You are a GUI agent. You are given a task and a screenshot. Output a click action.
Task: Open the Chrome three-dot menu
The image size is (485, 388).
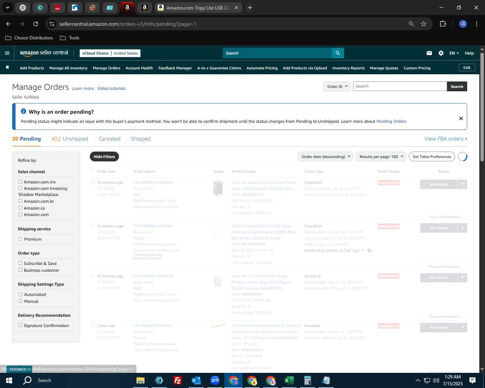tap(476, 24)
